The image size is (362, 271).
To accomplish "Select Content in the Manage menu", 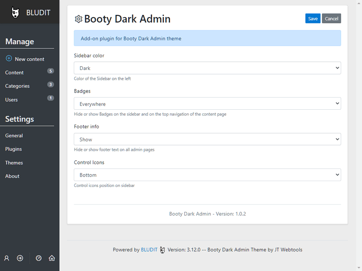I will (14, 72).
